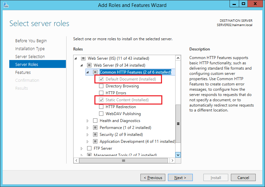
Task: Check the HTTP Errors checkbox
Action: coord(101,93)
